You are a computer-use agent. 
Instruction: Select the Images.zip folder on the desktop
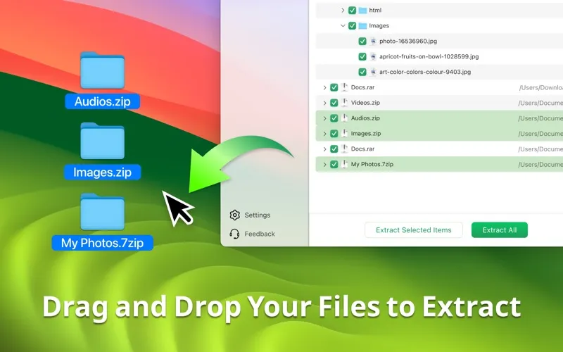[102, 142]
